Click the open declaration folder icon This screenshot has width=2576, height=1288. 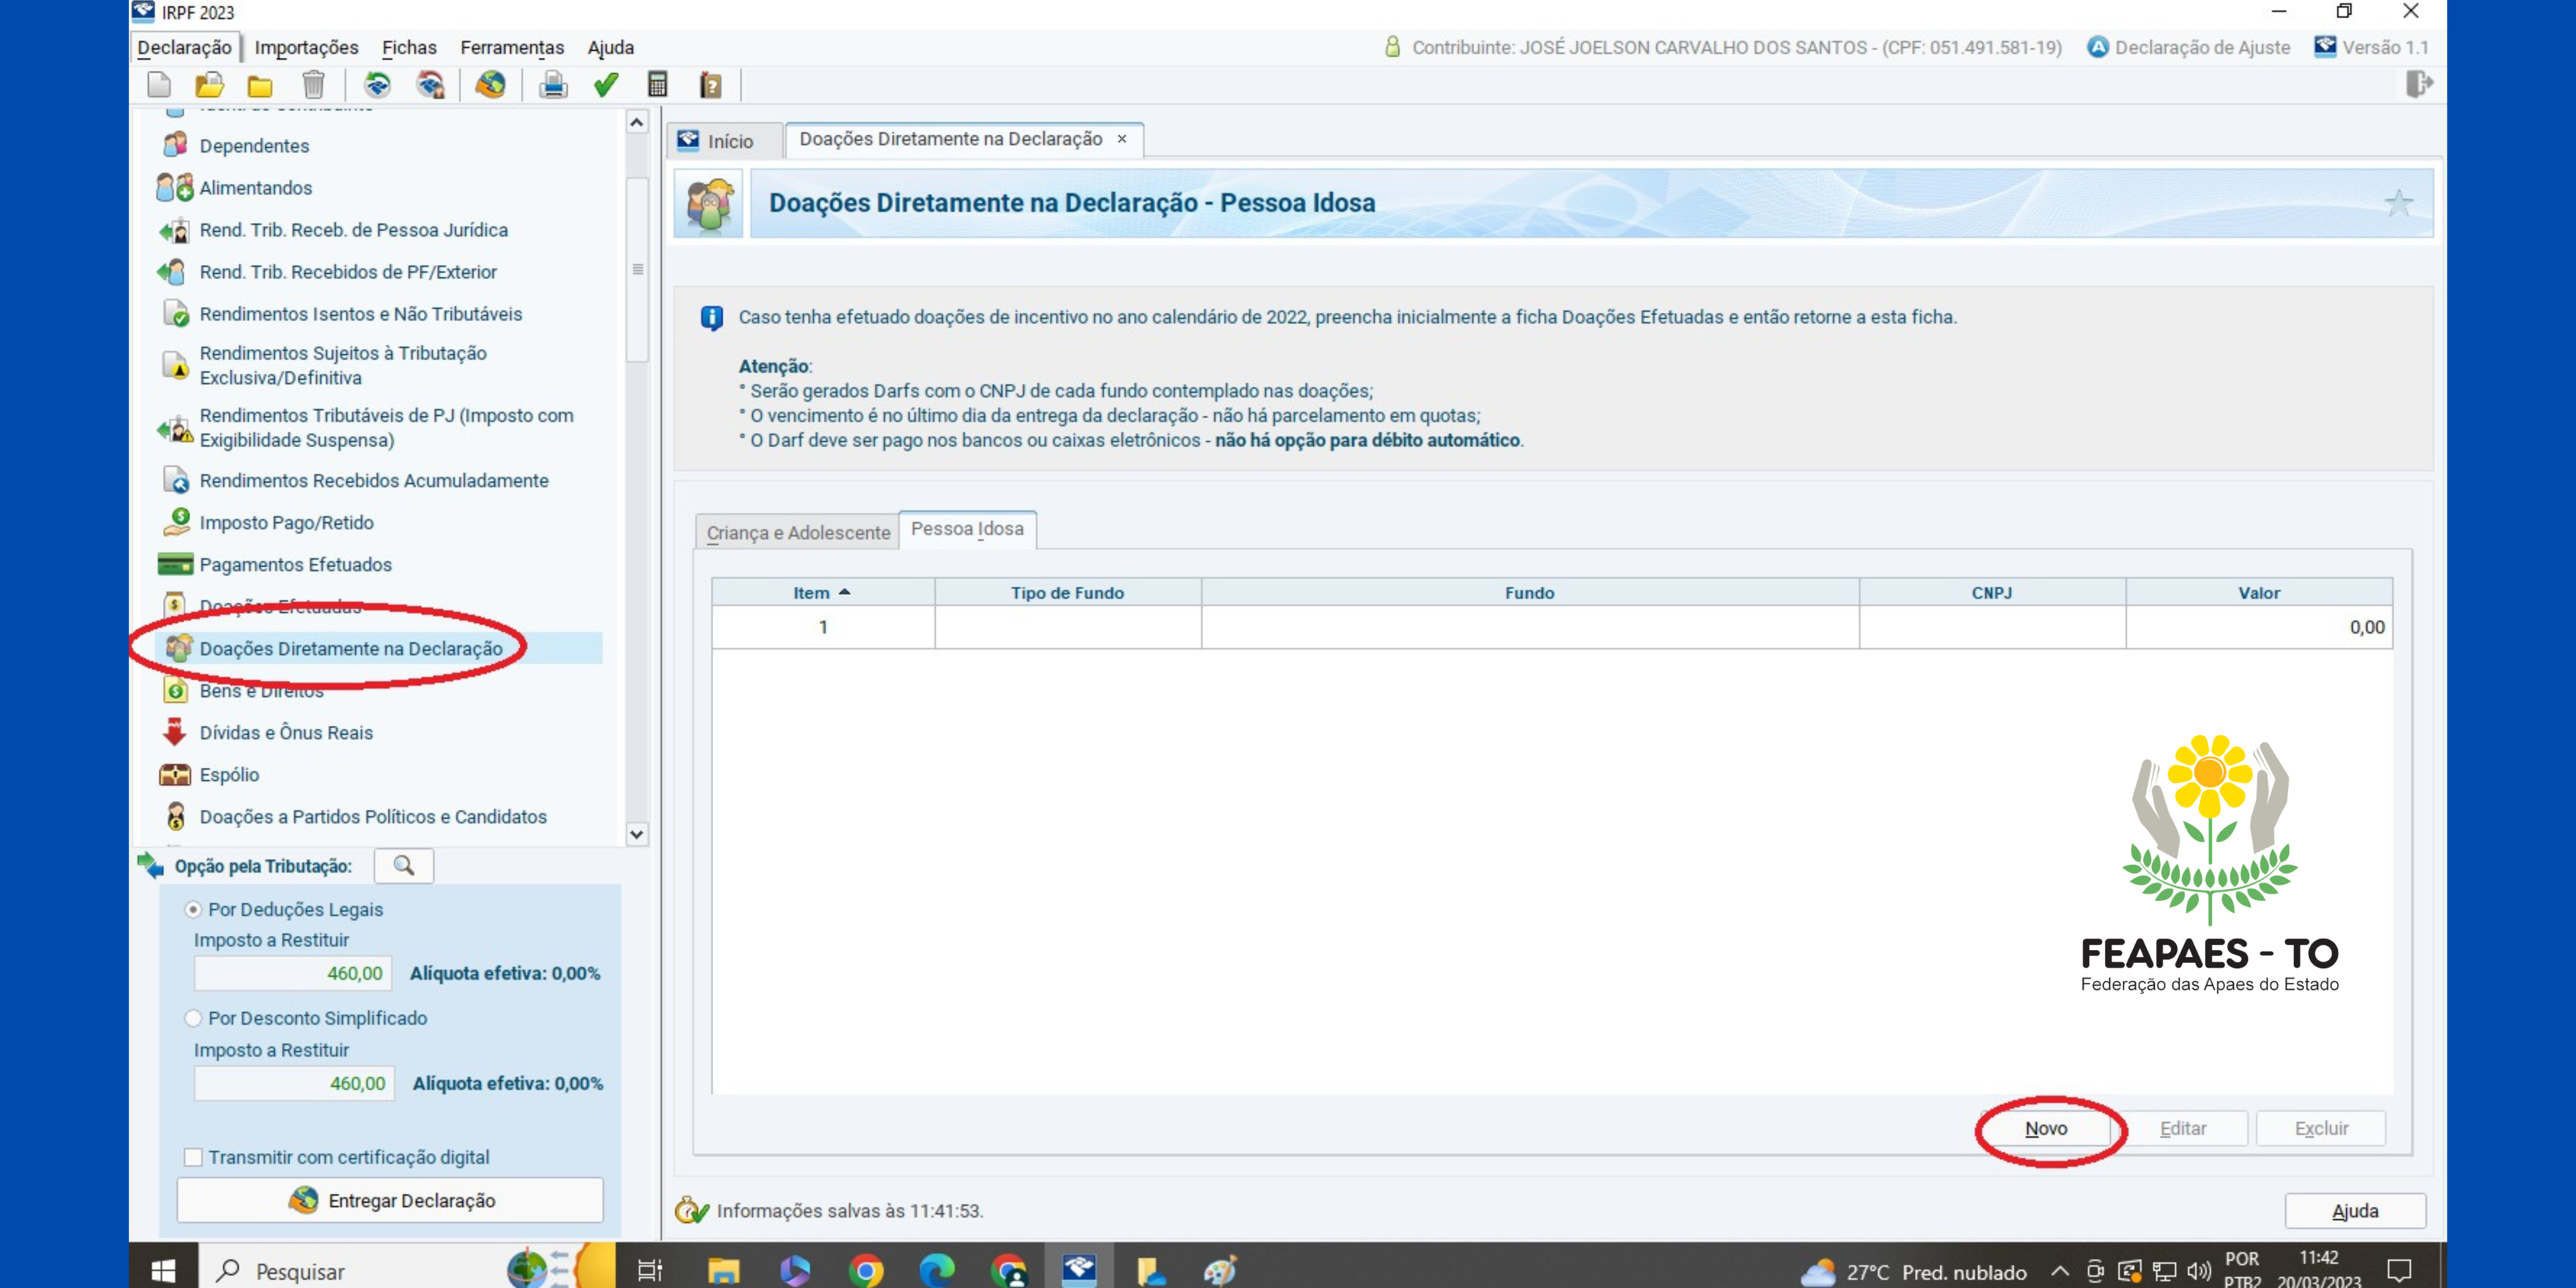point(209,85)
